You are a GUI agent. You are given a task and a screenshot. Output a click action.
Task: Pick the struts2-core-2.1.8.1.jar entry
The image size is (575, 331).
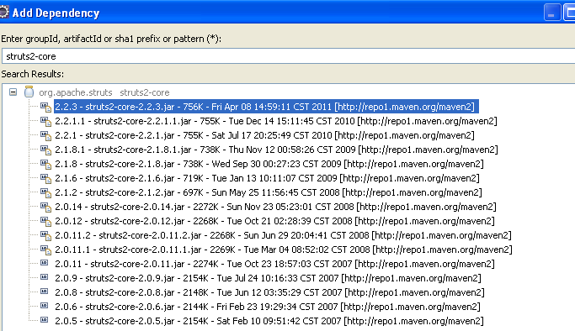[276, 150]
